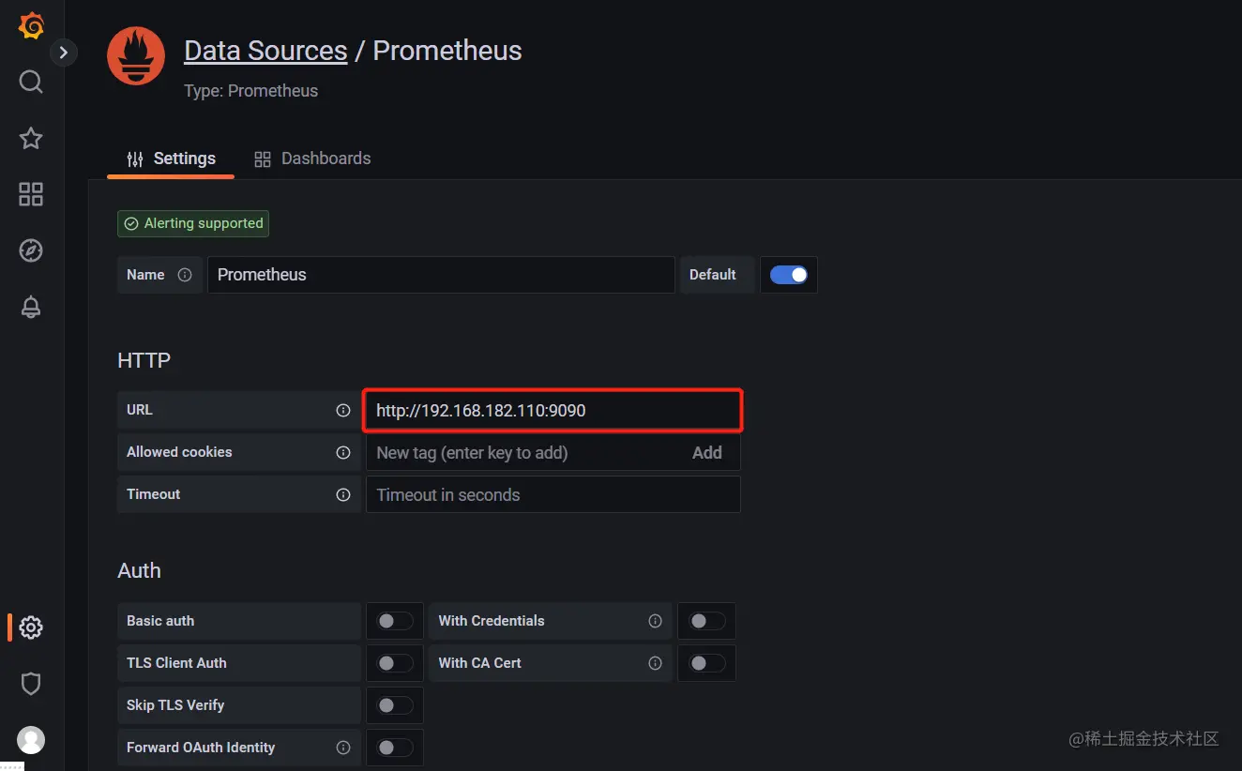Show info tooltip for Allowed cookies

pyautogui.click(x=343, y=453)
